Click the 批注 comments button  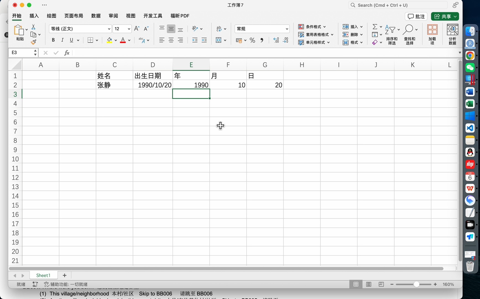coord(416,16)
